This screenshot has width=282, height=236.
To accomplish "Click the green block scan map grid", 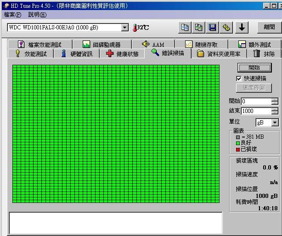I will (x=116, y=134).
